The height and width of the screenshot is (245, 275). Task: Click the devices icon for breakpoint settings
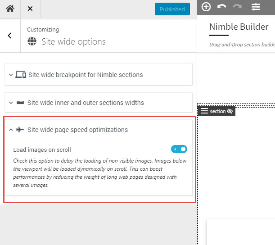click(21, 74)
